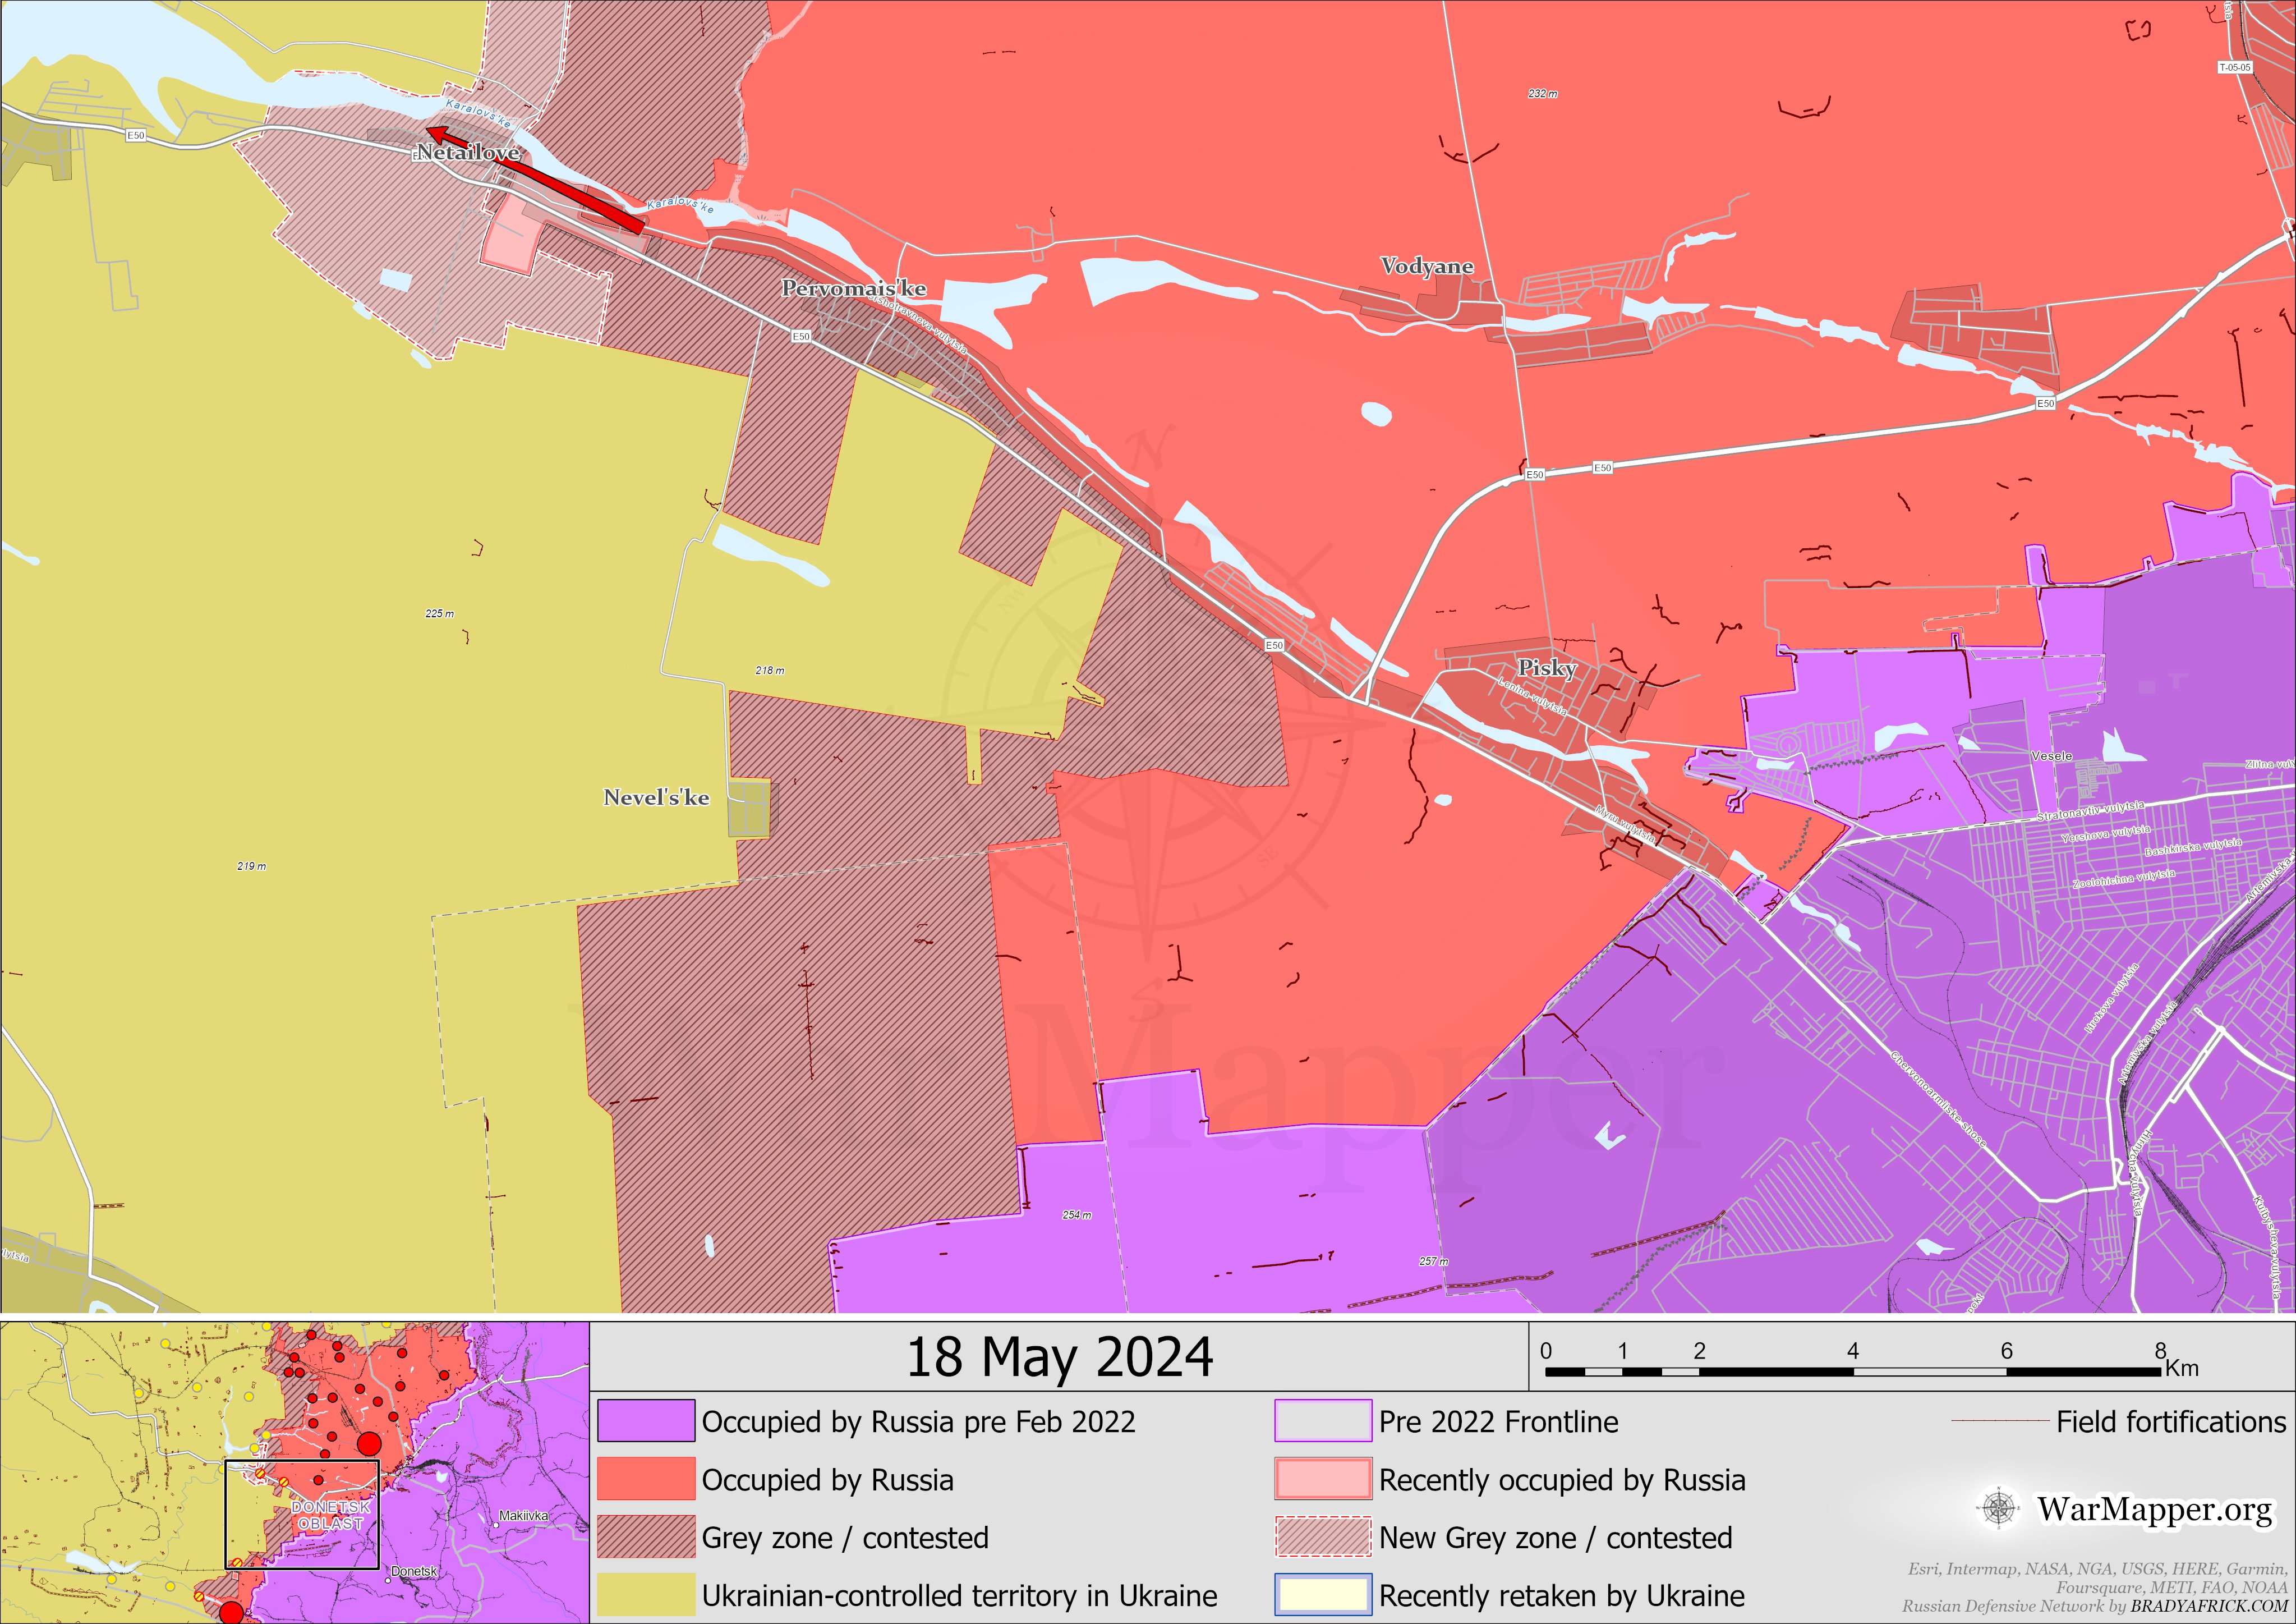Viewport: 2296px width, 1624px height.
Task: Click the hatched 'Grey zone / contested' swatch
Action: (646, 1537)
